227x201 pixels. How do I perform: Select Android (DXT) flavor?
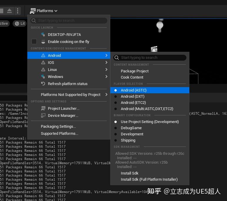click(x=150, y=96)
